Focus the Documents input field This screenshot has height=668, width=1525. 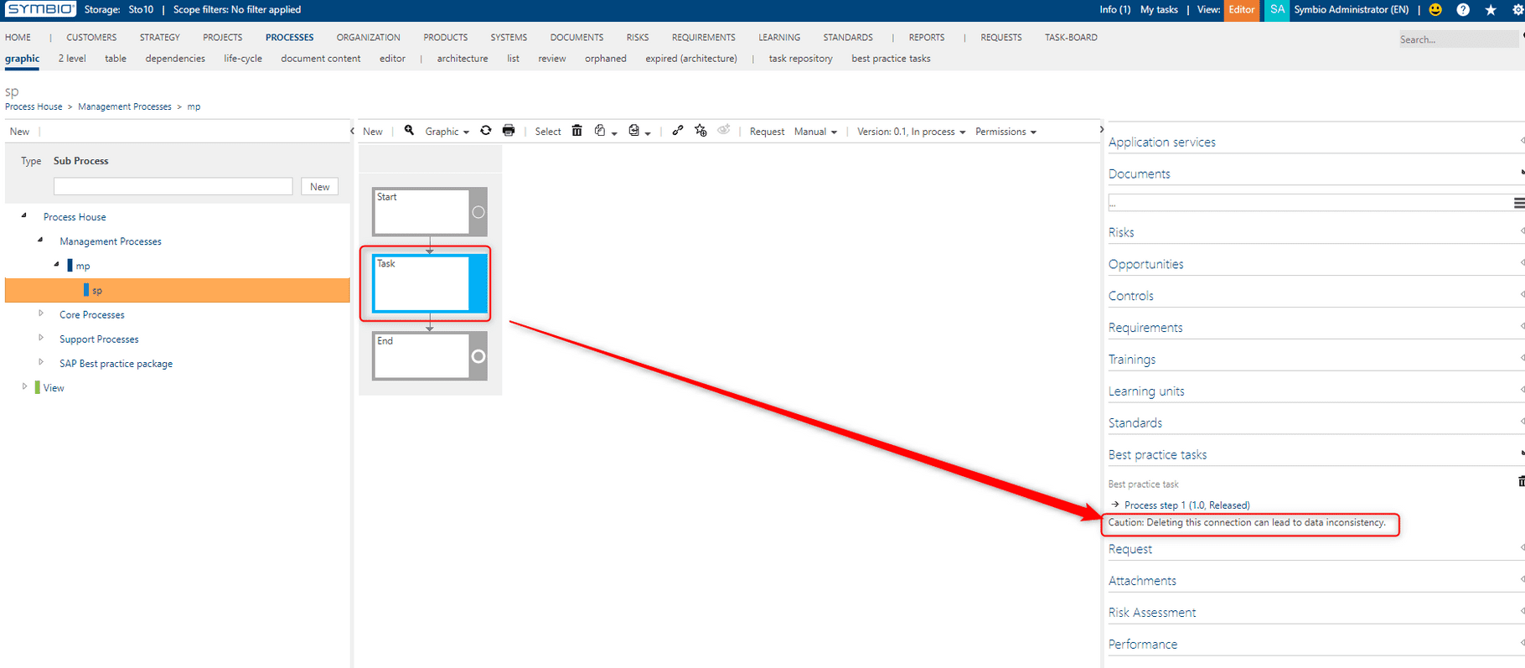pos(1309,203)
